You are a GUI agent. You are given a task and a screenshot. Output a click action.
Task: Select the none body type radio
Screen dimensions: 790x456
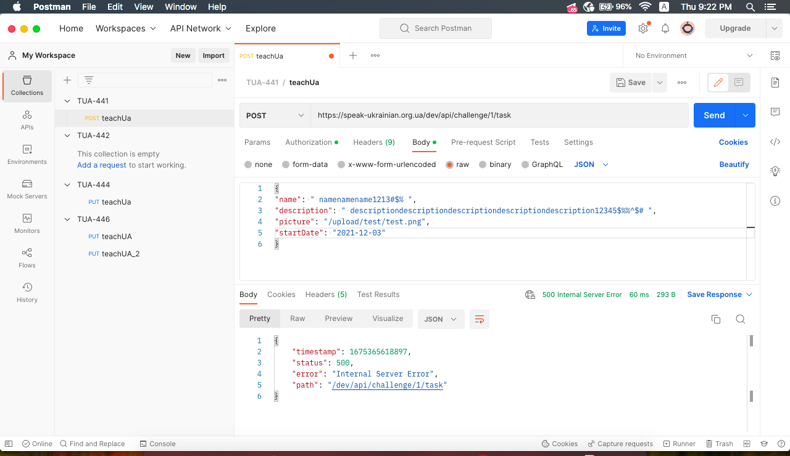pos(248,165)
